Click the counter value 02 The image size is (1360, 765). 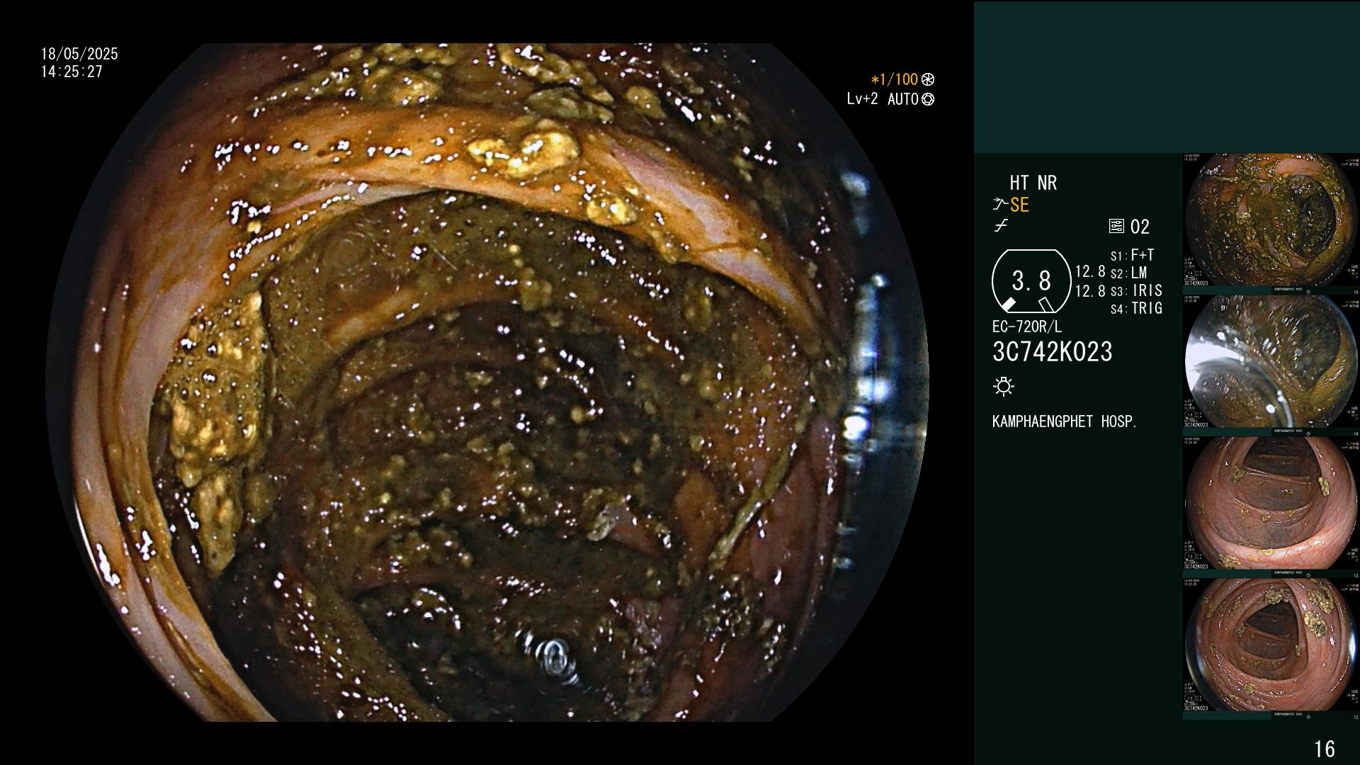[x=1140, y=227]
